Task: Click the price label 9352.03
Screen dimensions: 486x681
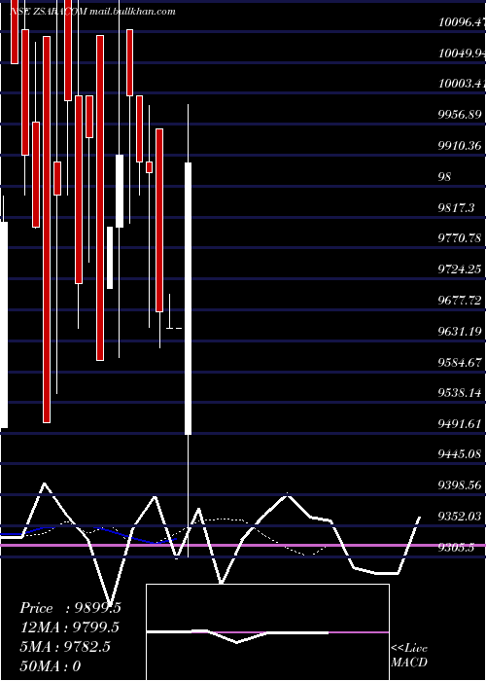Action: pyautogui.click(x=460, y=517)
